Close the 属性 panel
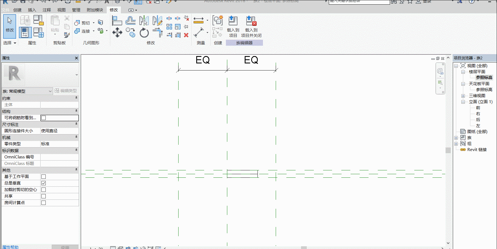497x249 pixels. (76, 58)
